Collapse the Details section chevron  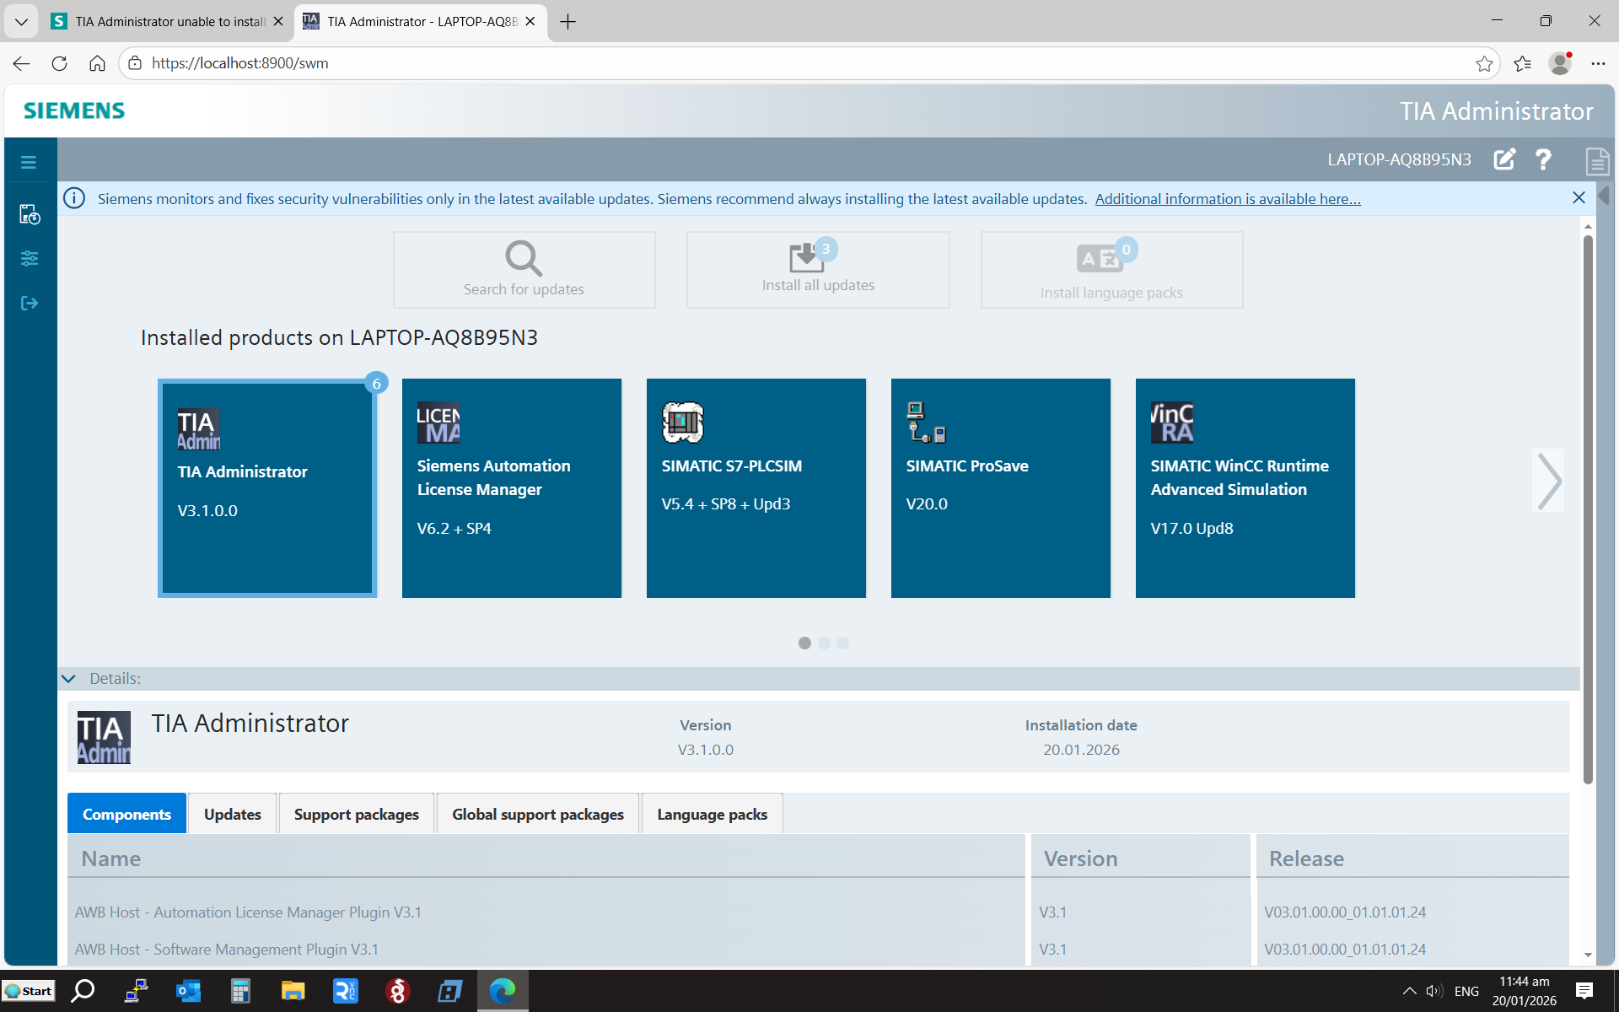point(69,678)
